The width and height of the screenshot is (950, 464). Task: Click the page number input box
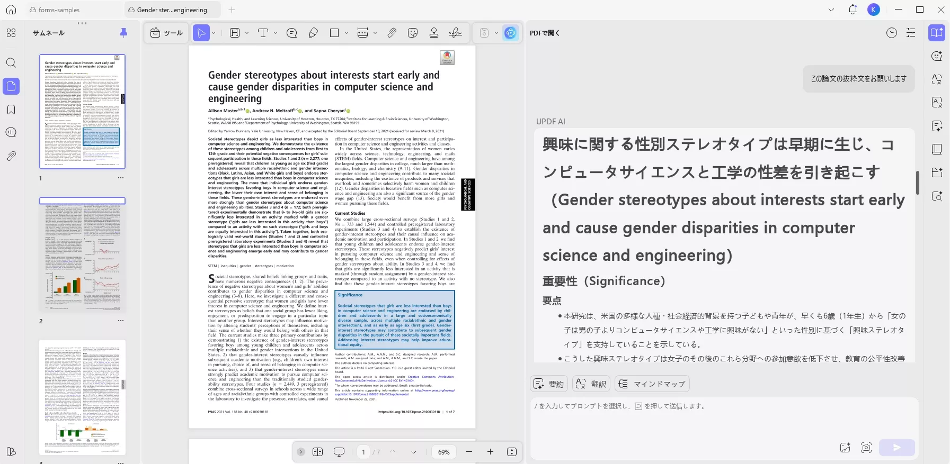pyautogui.click(x=363, y=452)
